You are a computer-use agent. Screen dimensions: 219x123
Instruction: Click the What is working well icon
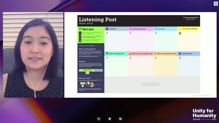coord(107,54)
